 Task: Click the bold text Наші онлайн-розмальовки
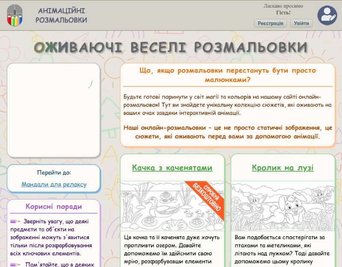(228, 132)
